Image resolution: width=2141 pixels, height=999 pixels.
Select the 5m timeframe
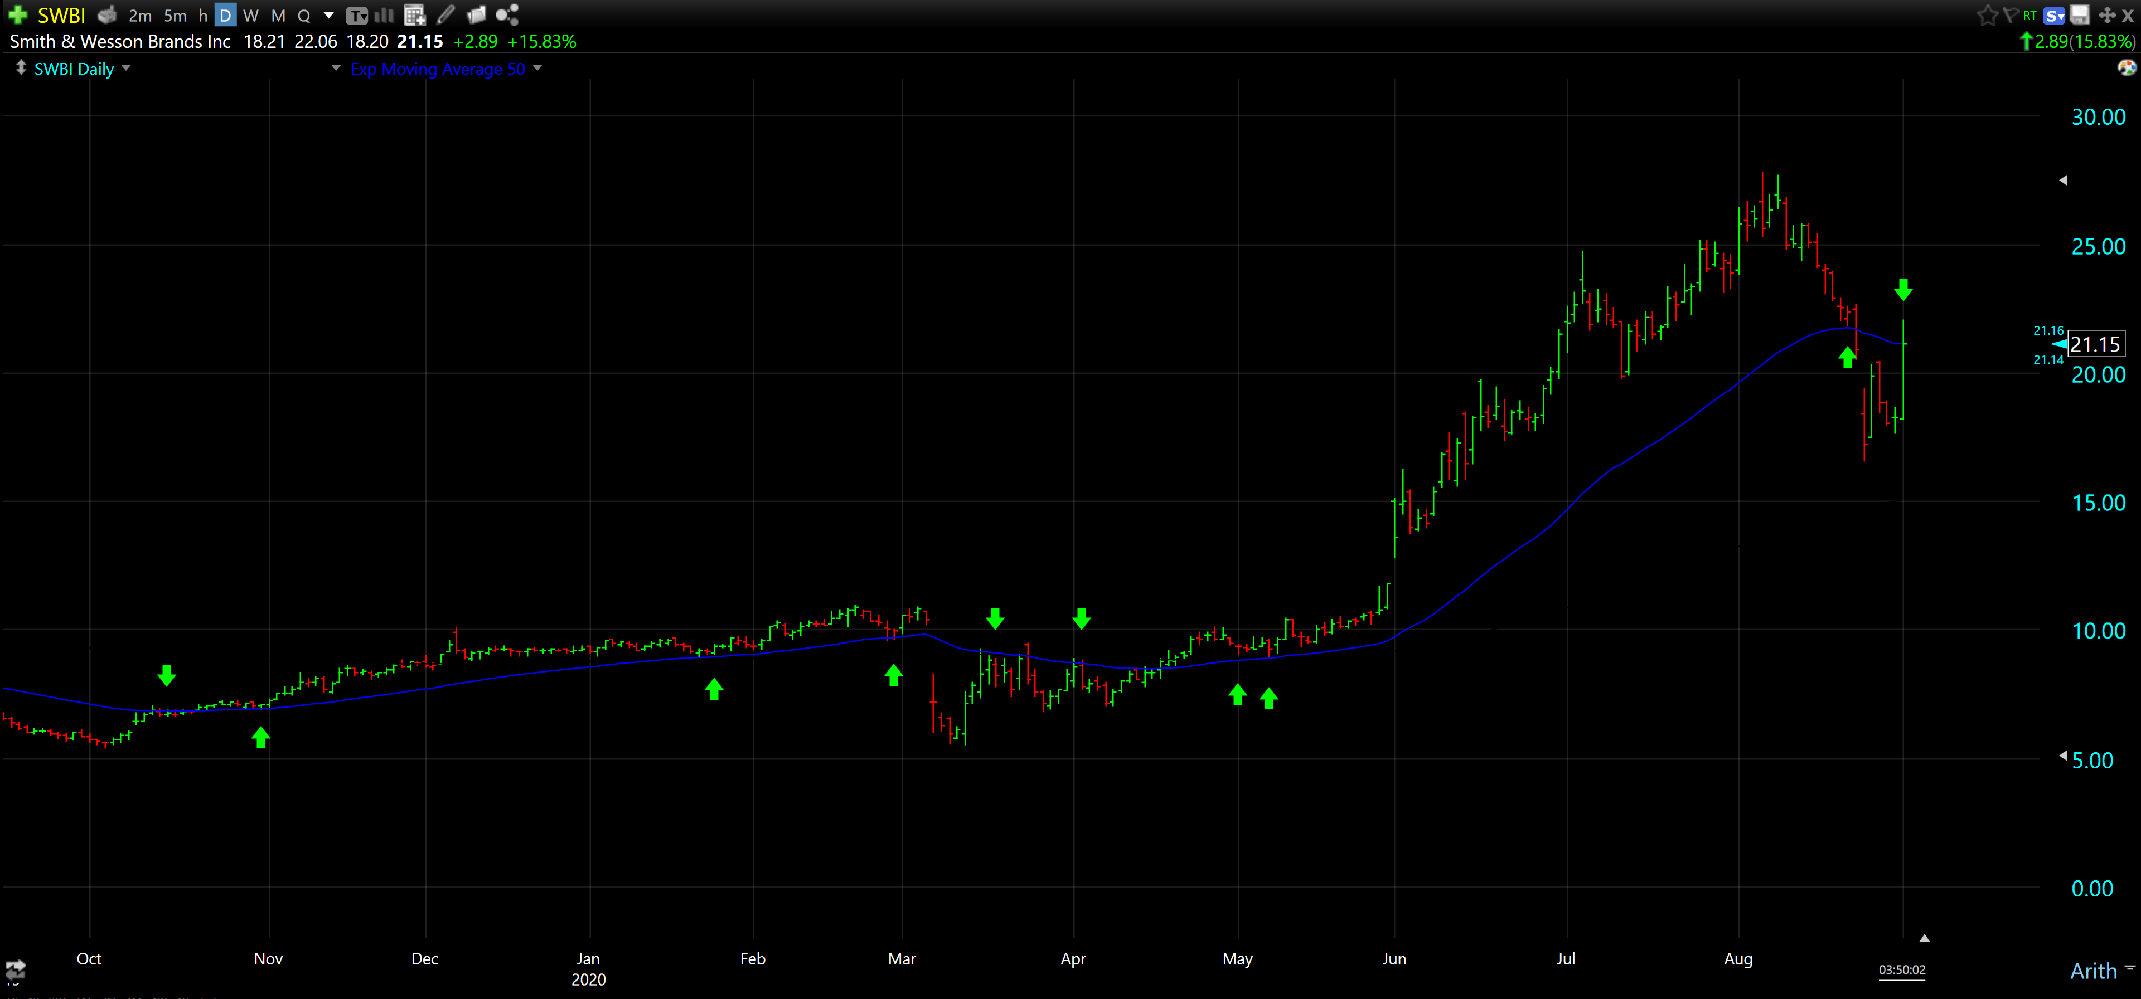pos(176,15)
